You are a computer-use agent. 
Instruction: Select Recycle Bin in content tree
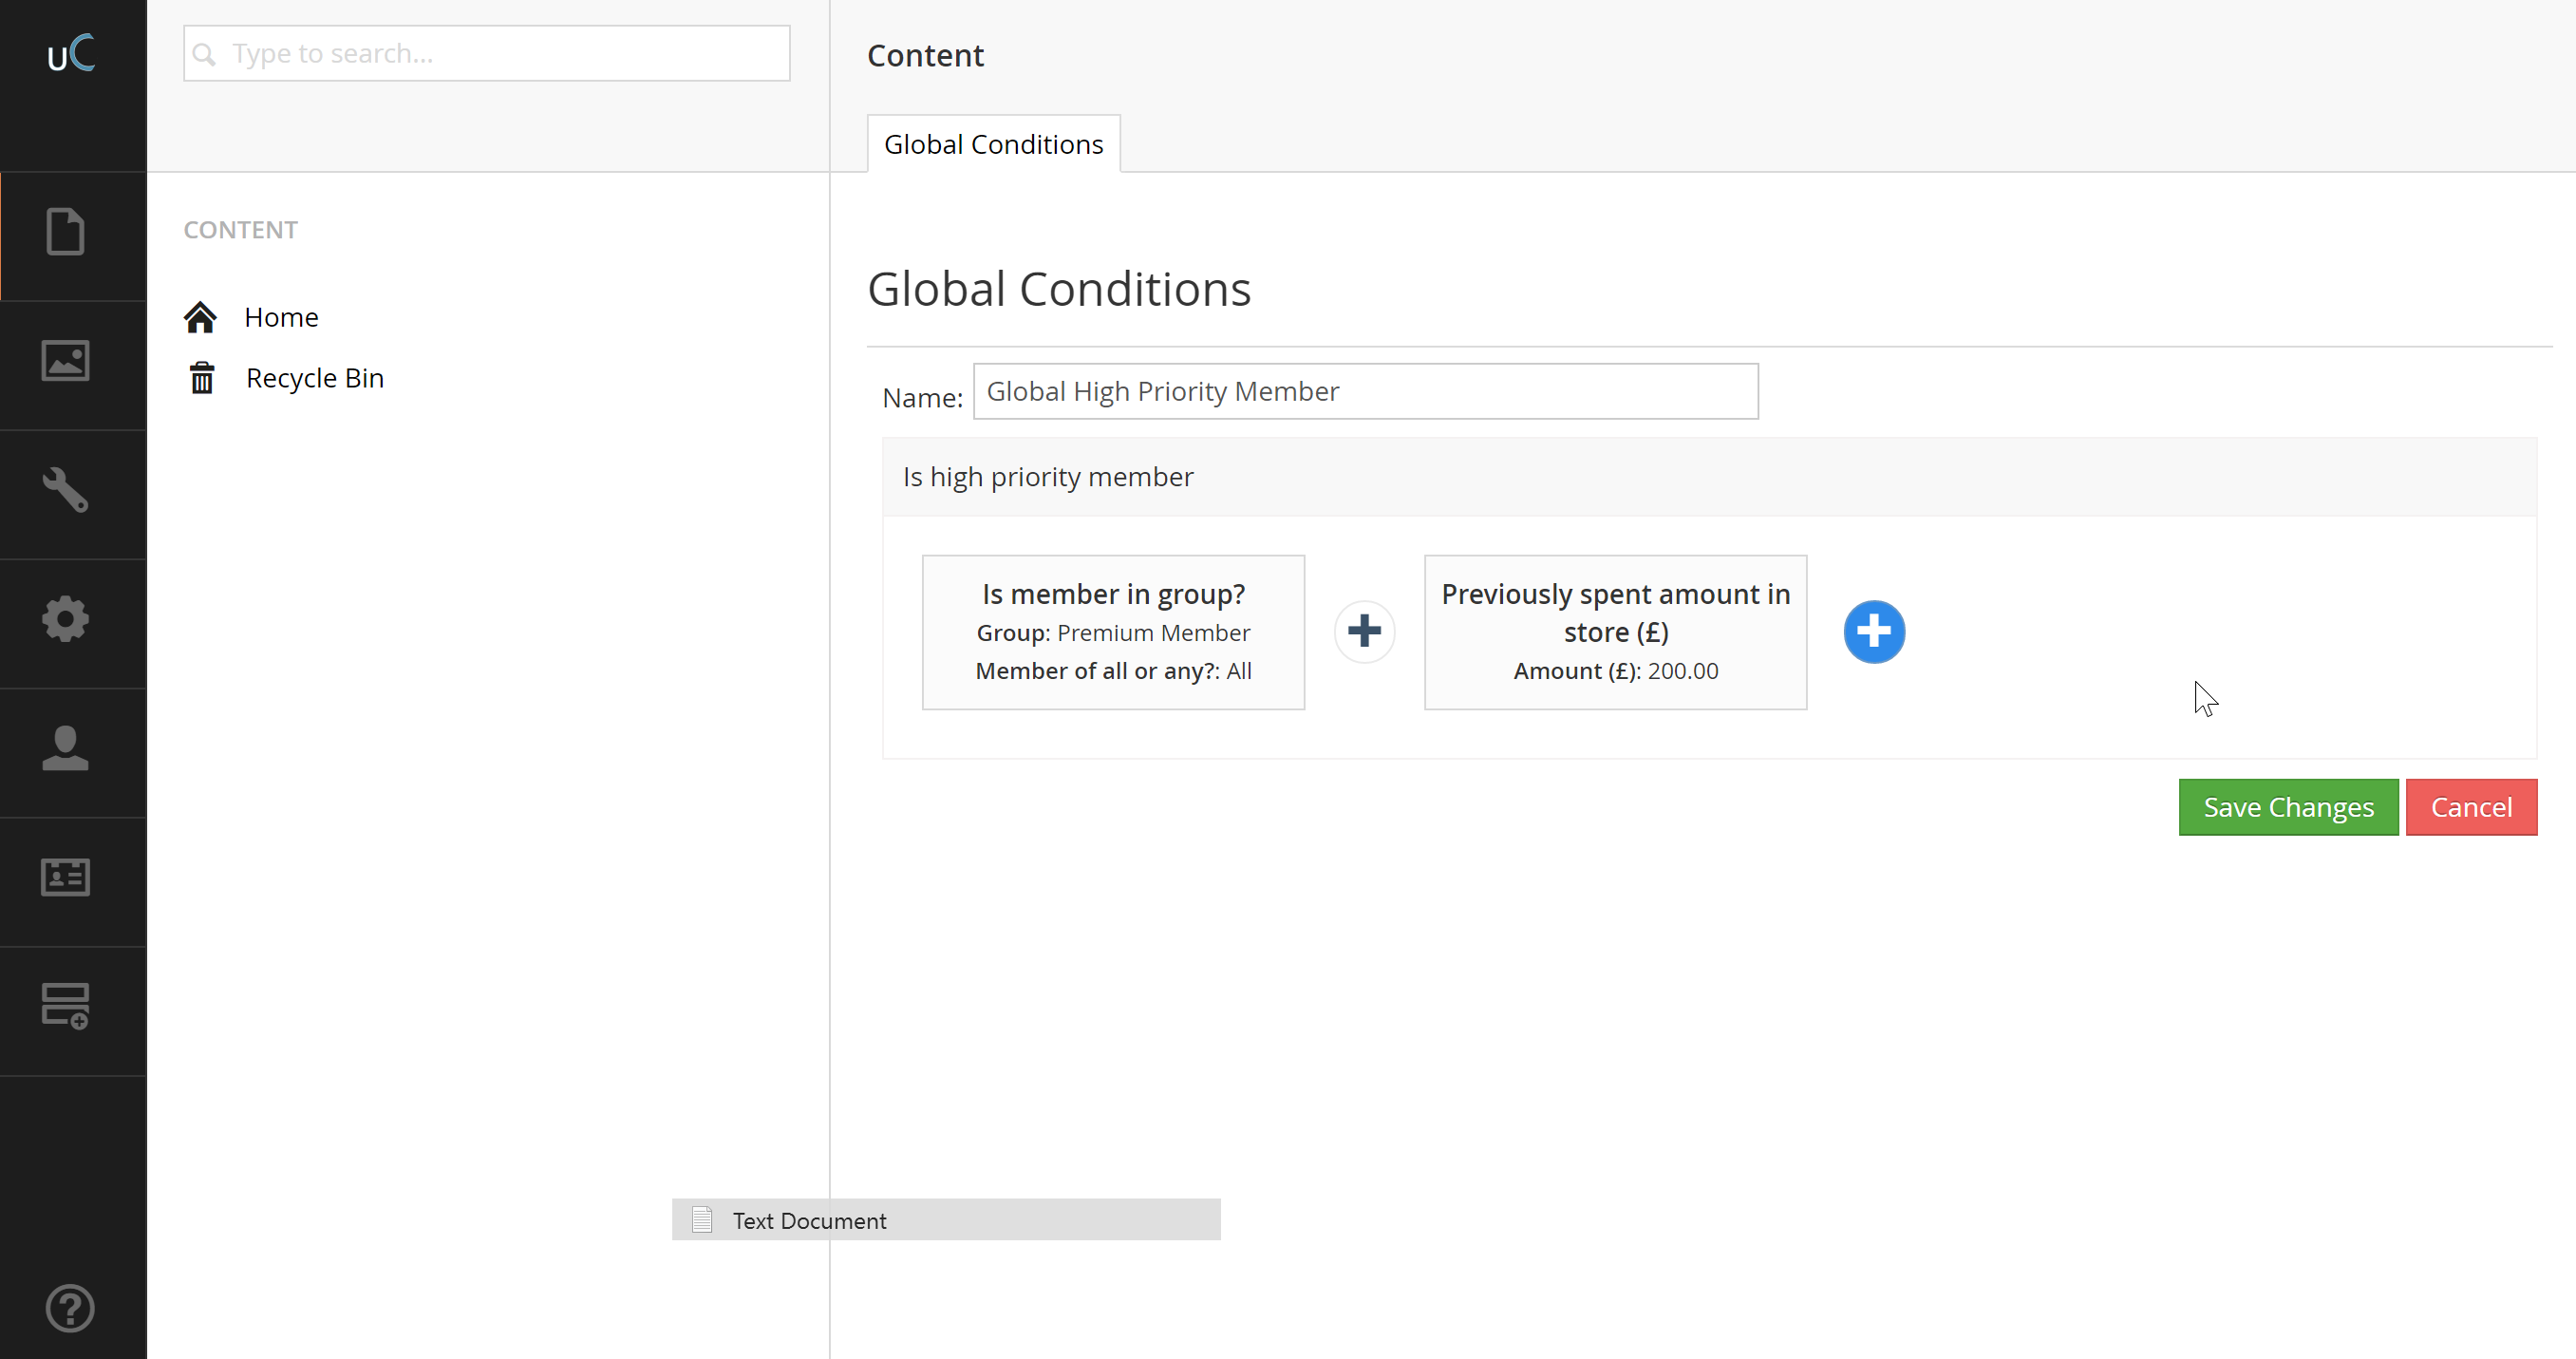[315, 378]
